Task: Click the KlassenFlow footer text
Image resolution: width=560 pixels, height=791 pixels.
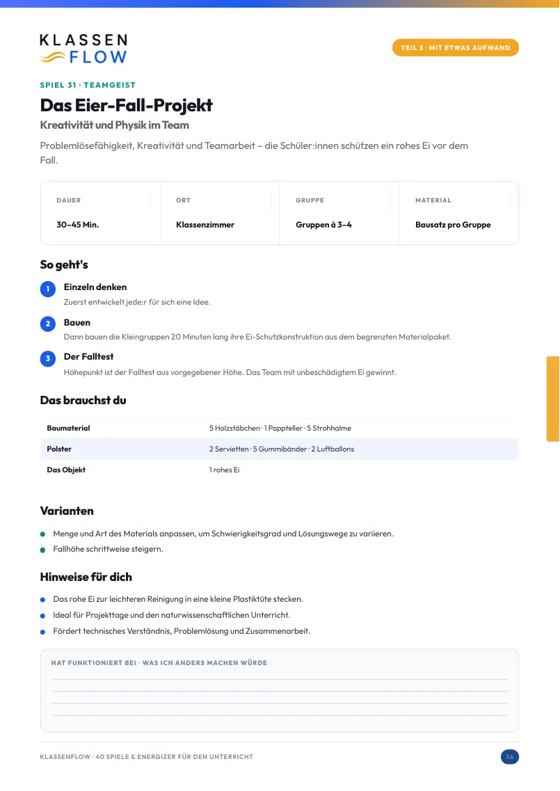Action: tap(147, 757)
